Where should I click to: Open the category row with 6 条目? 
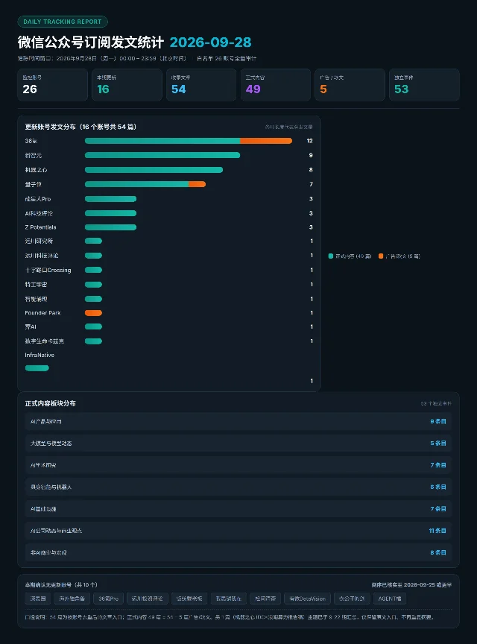pos(238,487)
